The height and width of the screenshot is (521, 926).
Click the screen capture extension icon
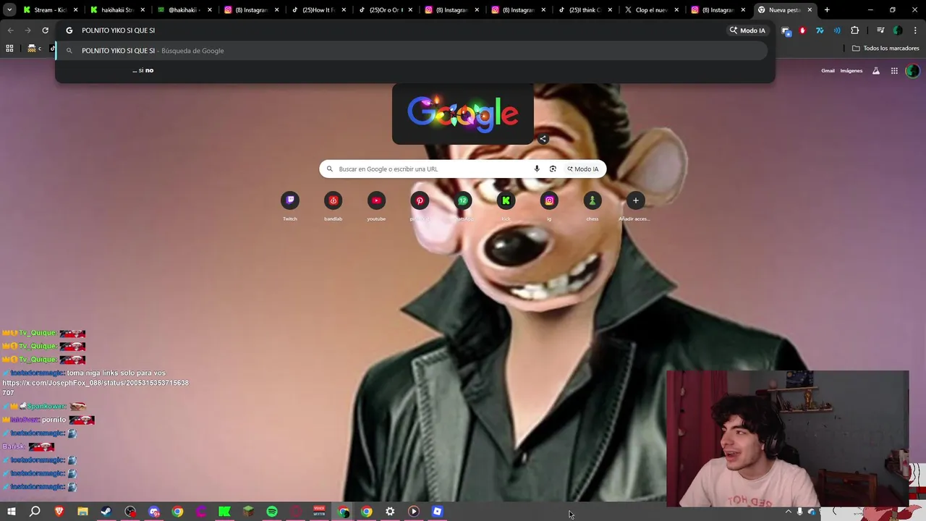point(786,30)
